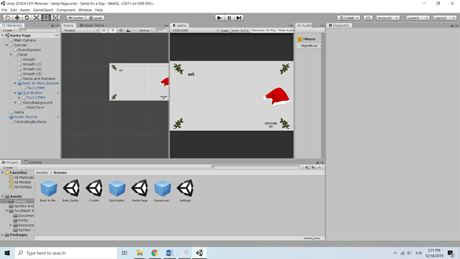Lock the Inspector panel
The image size is (460, 259).
click(452, 25)
